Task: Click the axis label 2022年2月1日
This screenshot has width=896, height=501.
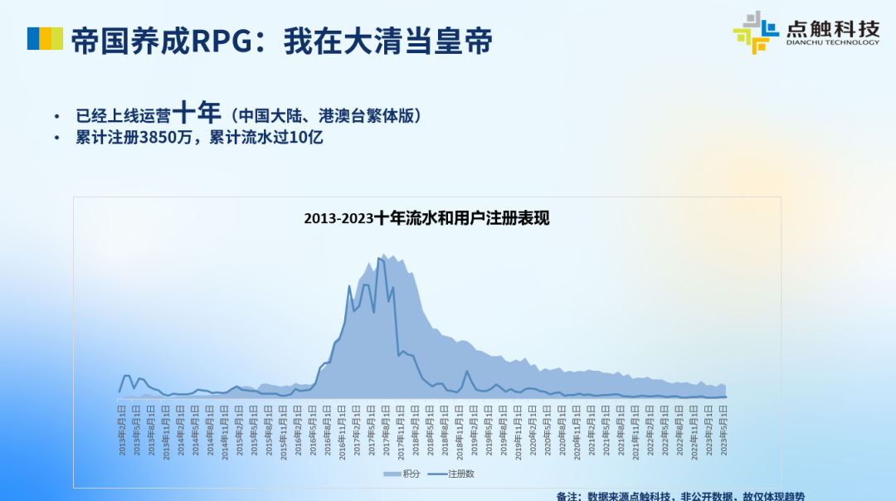Action: (x=650, y=430)
